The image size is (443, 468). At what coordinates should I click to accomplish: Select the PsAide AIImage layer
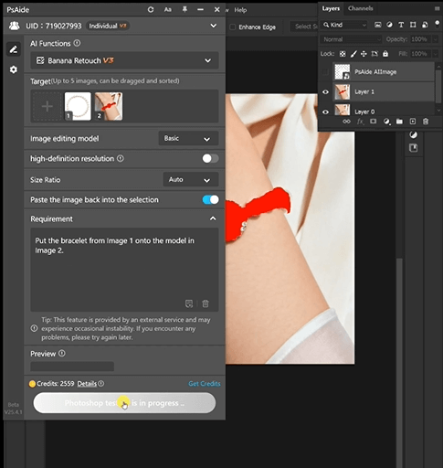(x=384, y=72)
